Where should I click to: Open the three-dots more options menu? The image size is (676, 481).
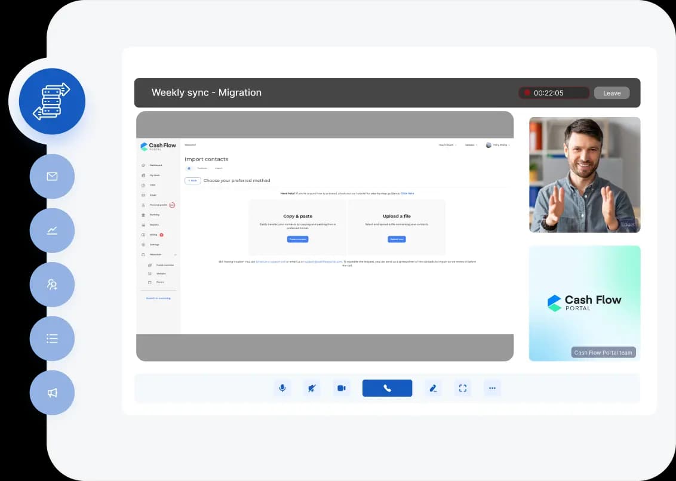(492, 388)
